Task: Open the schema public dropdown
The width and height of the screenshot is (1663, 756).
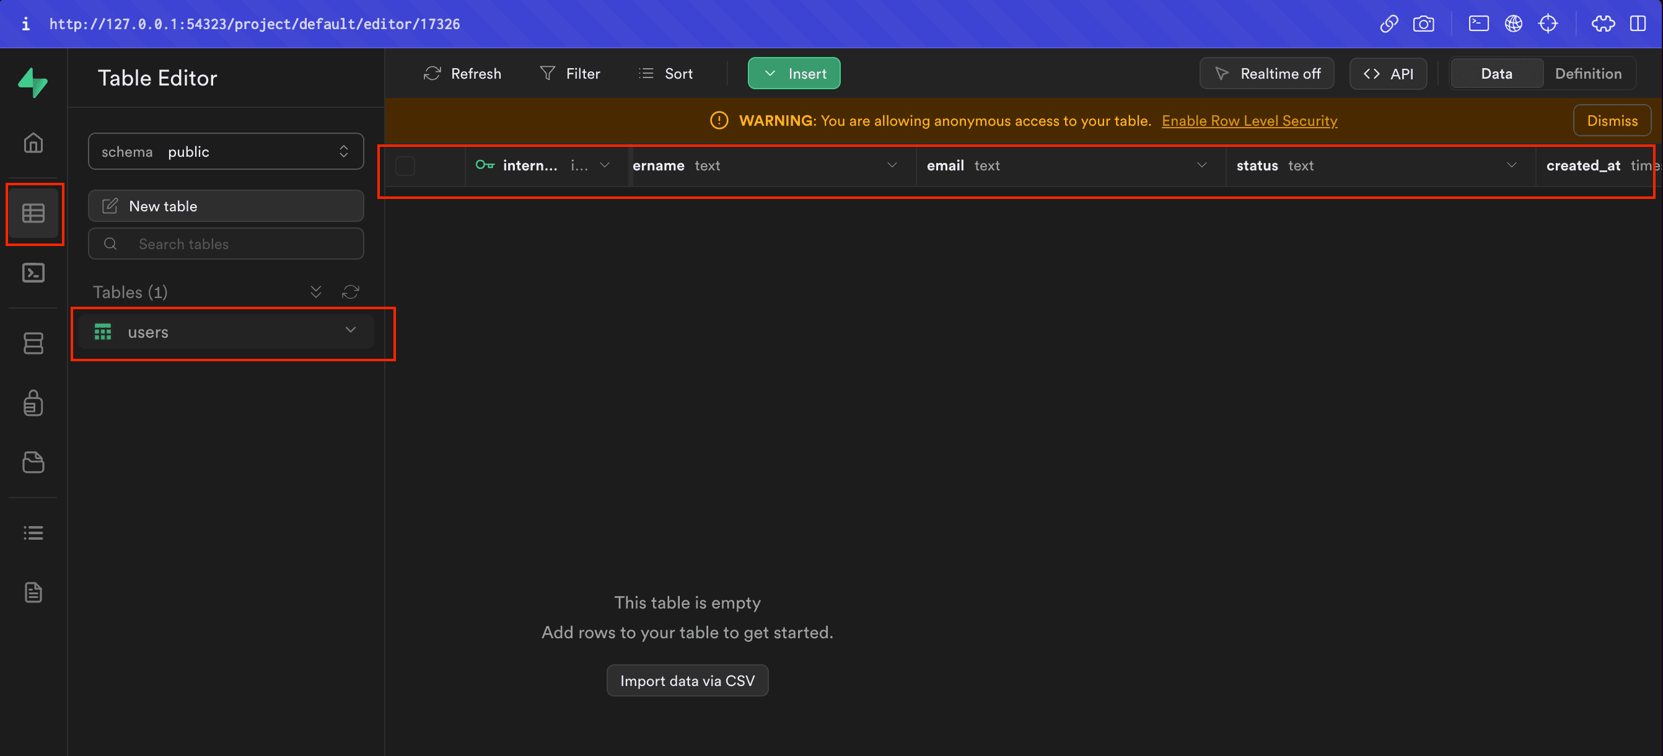Action: coord(226,152)
